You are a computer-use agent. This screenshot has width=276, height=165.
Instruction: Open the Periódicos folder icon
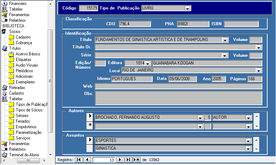pos(11,71)
